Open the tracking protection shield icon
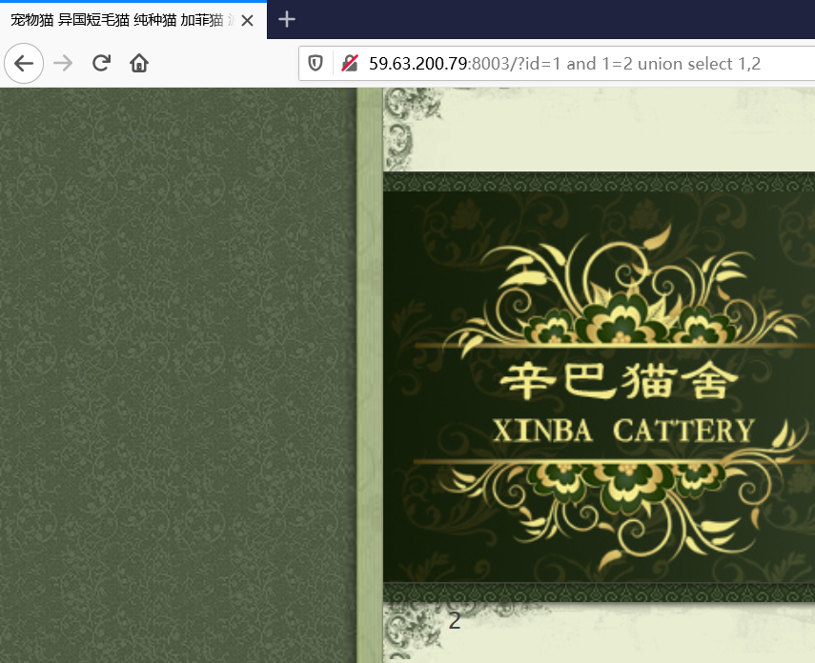This screenshot has width=815, height=663. [x=316, y=64]
